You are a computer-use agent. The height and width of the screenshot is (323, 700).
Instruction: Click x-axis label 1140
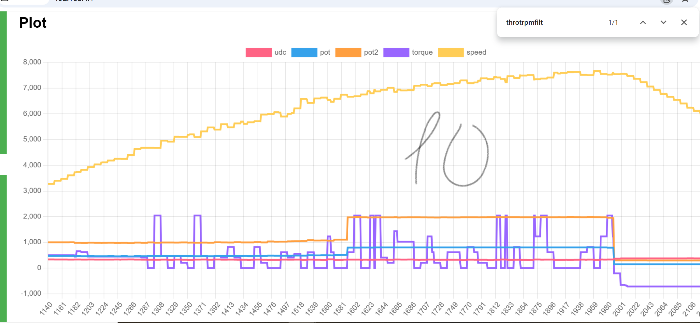(46, 308)
